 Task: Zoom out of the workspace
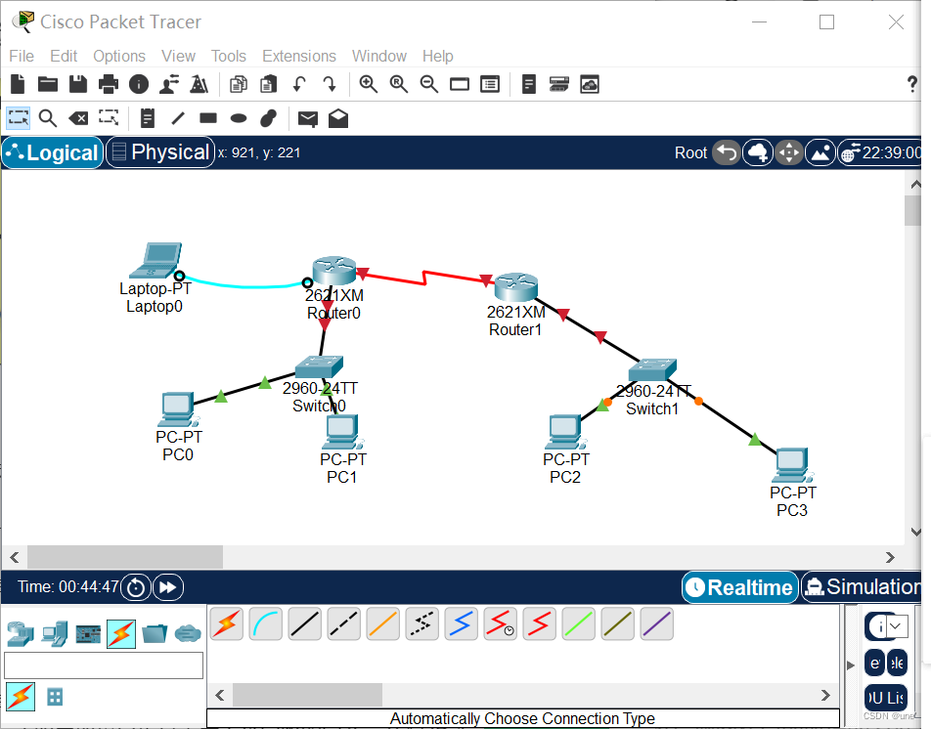[428, 84]
